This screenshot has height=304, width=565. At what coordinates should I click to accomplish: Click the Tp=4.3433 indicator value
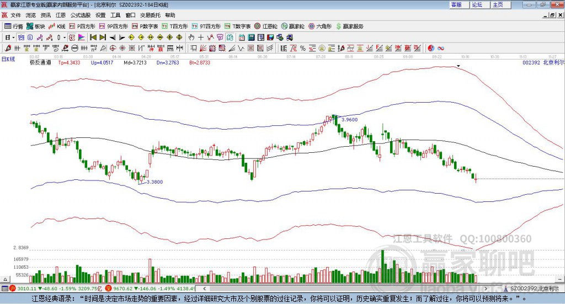click(69, 62)
